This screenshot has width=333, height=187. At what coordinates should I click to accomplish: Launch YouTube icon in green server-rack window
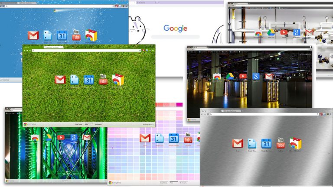(x=61, y=137)
